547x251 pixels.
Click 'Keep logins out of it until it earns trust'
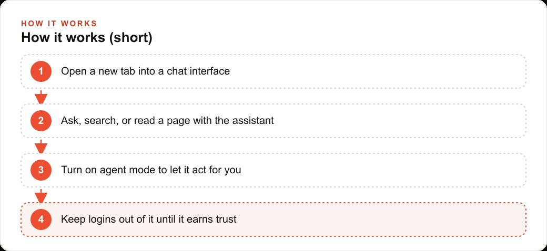pyautogui.click(x=149, y=219)
